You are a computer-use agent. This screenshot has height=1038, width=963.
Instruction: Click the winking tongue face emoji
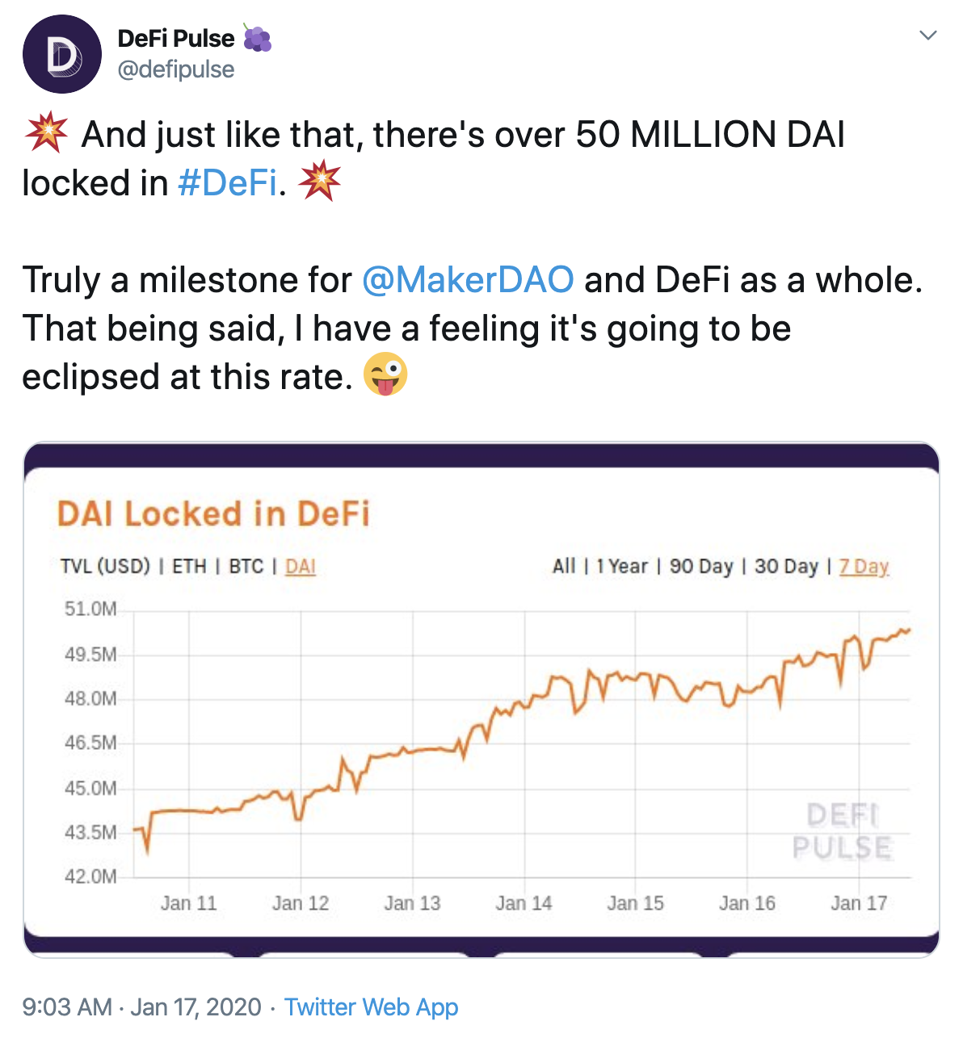pyautogui.click(x=385, y=376)
